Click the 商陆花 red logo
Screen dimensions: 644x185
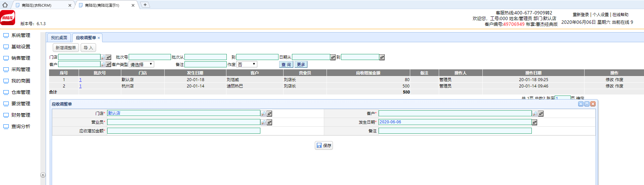[x=8, y=18]
